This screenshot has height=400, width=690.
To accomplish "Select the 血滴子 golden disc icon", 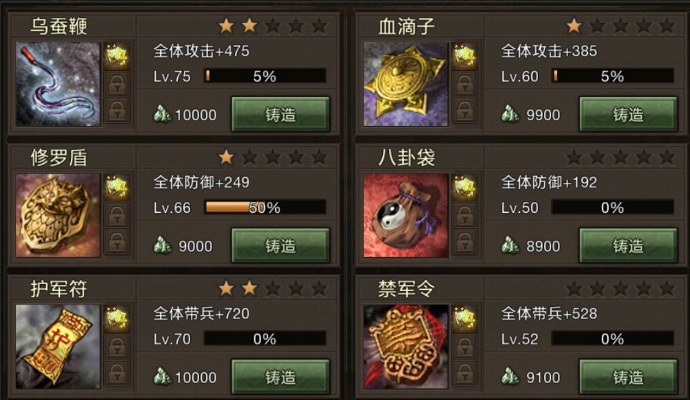I will click(406, 84).
